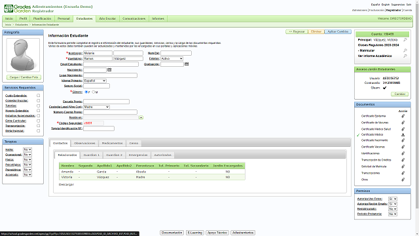
Task: Tick the Tutorías checkbox
Action: tap(38, 106)
